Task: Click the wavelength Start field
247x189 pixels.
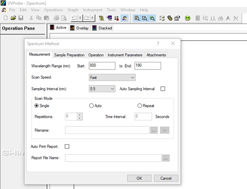Action: click(102, 66)
